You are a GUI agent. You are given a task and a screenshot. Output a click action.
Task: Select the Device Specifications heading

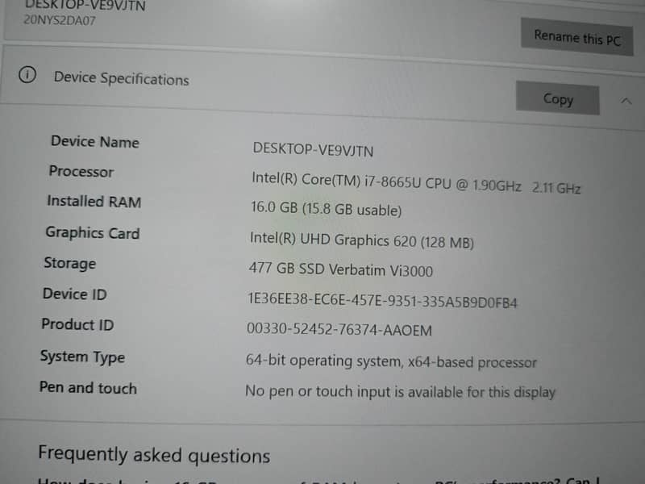(122, 78)
